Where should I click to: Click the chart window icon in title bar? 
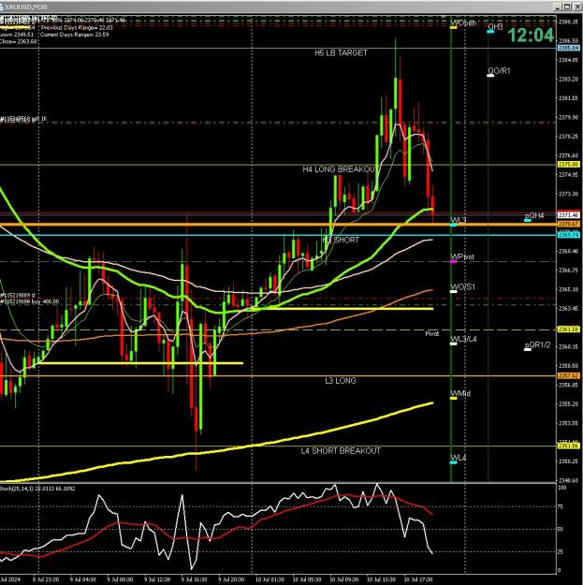[x=2, y=7]
